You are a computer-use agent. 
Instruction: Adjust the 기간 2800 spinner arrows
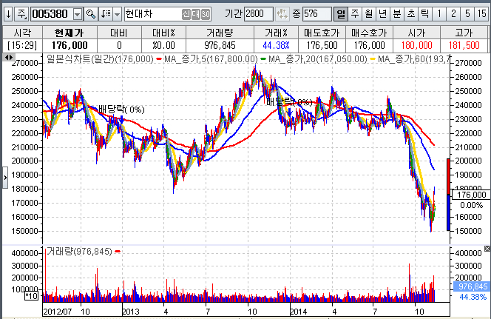(282, 14)
